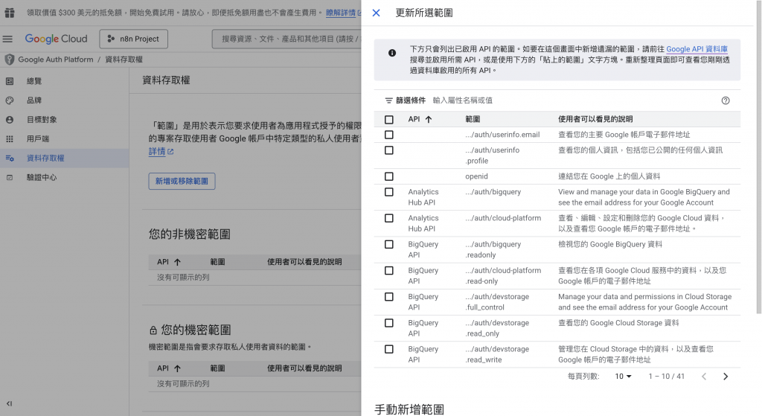Open 品牌 in the sidebar
This screenshot has width=762, height=416.
[x=64, y=100]
